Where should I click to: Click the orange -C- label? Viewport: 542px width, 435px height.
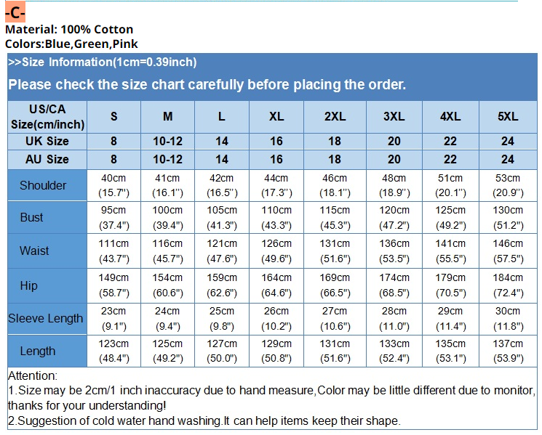(x=15, y=13)
